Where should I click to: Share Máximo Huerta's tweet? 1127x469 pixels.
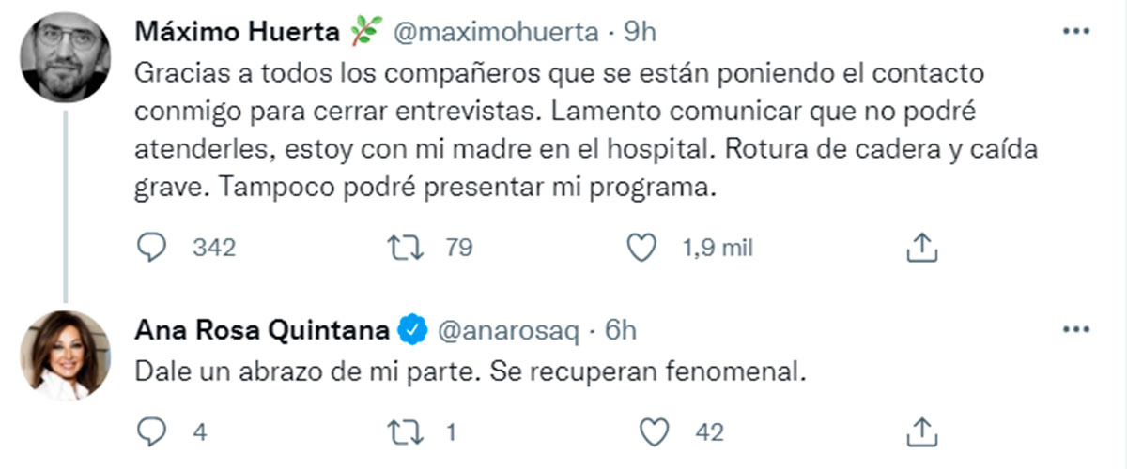[921, 247]
